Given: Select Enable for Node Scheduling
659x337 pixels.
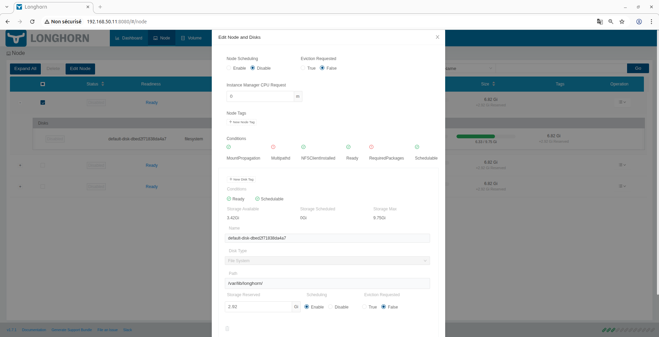Looking at the screenshot, I should coord(229,68).
